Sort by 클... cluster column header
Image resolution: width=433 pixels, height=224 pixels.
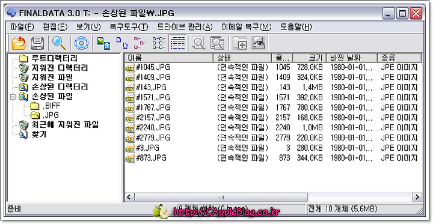coord(282,58)
